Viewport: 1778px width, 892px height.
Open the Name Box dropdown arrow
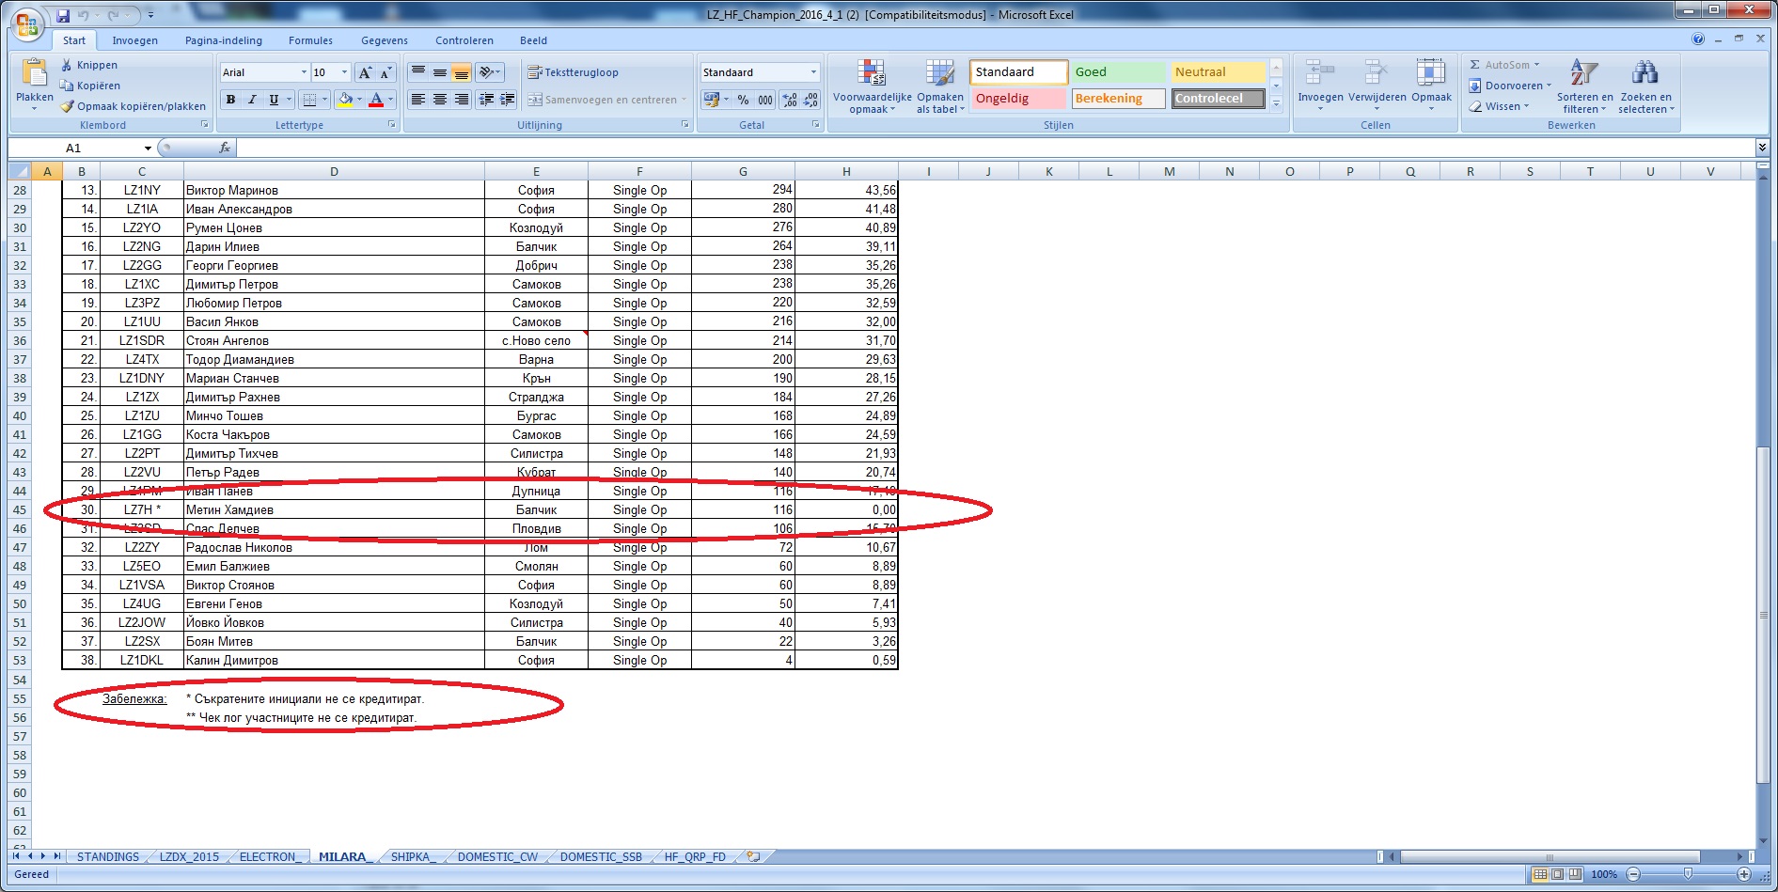coord(148,149)
